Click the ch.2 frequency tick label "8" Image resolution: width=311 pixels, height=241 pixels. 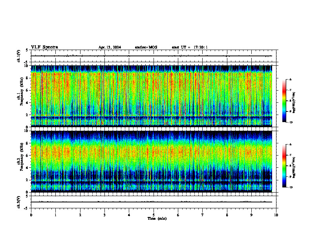pyautogui.click(x=27, y=143)
